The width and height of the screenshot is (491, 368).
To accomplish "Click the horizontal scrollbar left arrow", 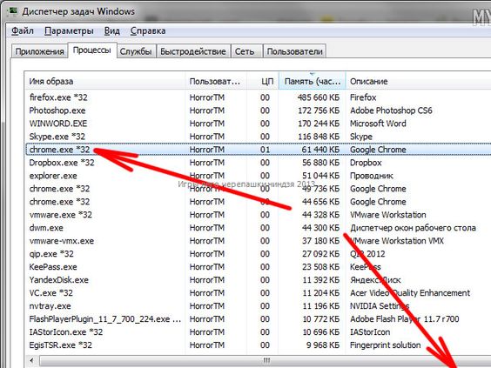I will point(32,361).
